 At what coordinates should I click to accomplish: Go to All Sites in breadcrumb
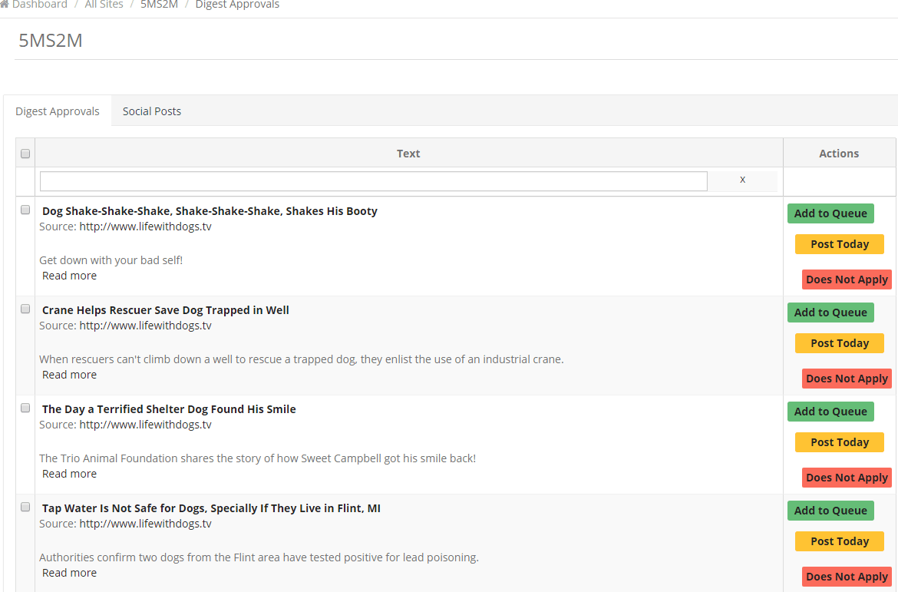pyautogui.click(x=104, y=5)
